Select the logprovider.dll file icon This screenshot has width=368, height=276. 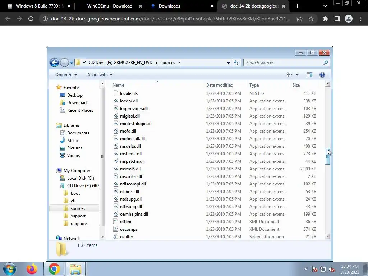point(116,109)
